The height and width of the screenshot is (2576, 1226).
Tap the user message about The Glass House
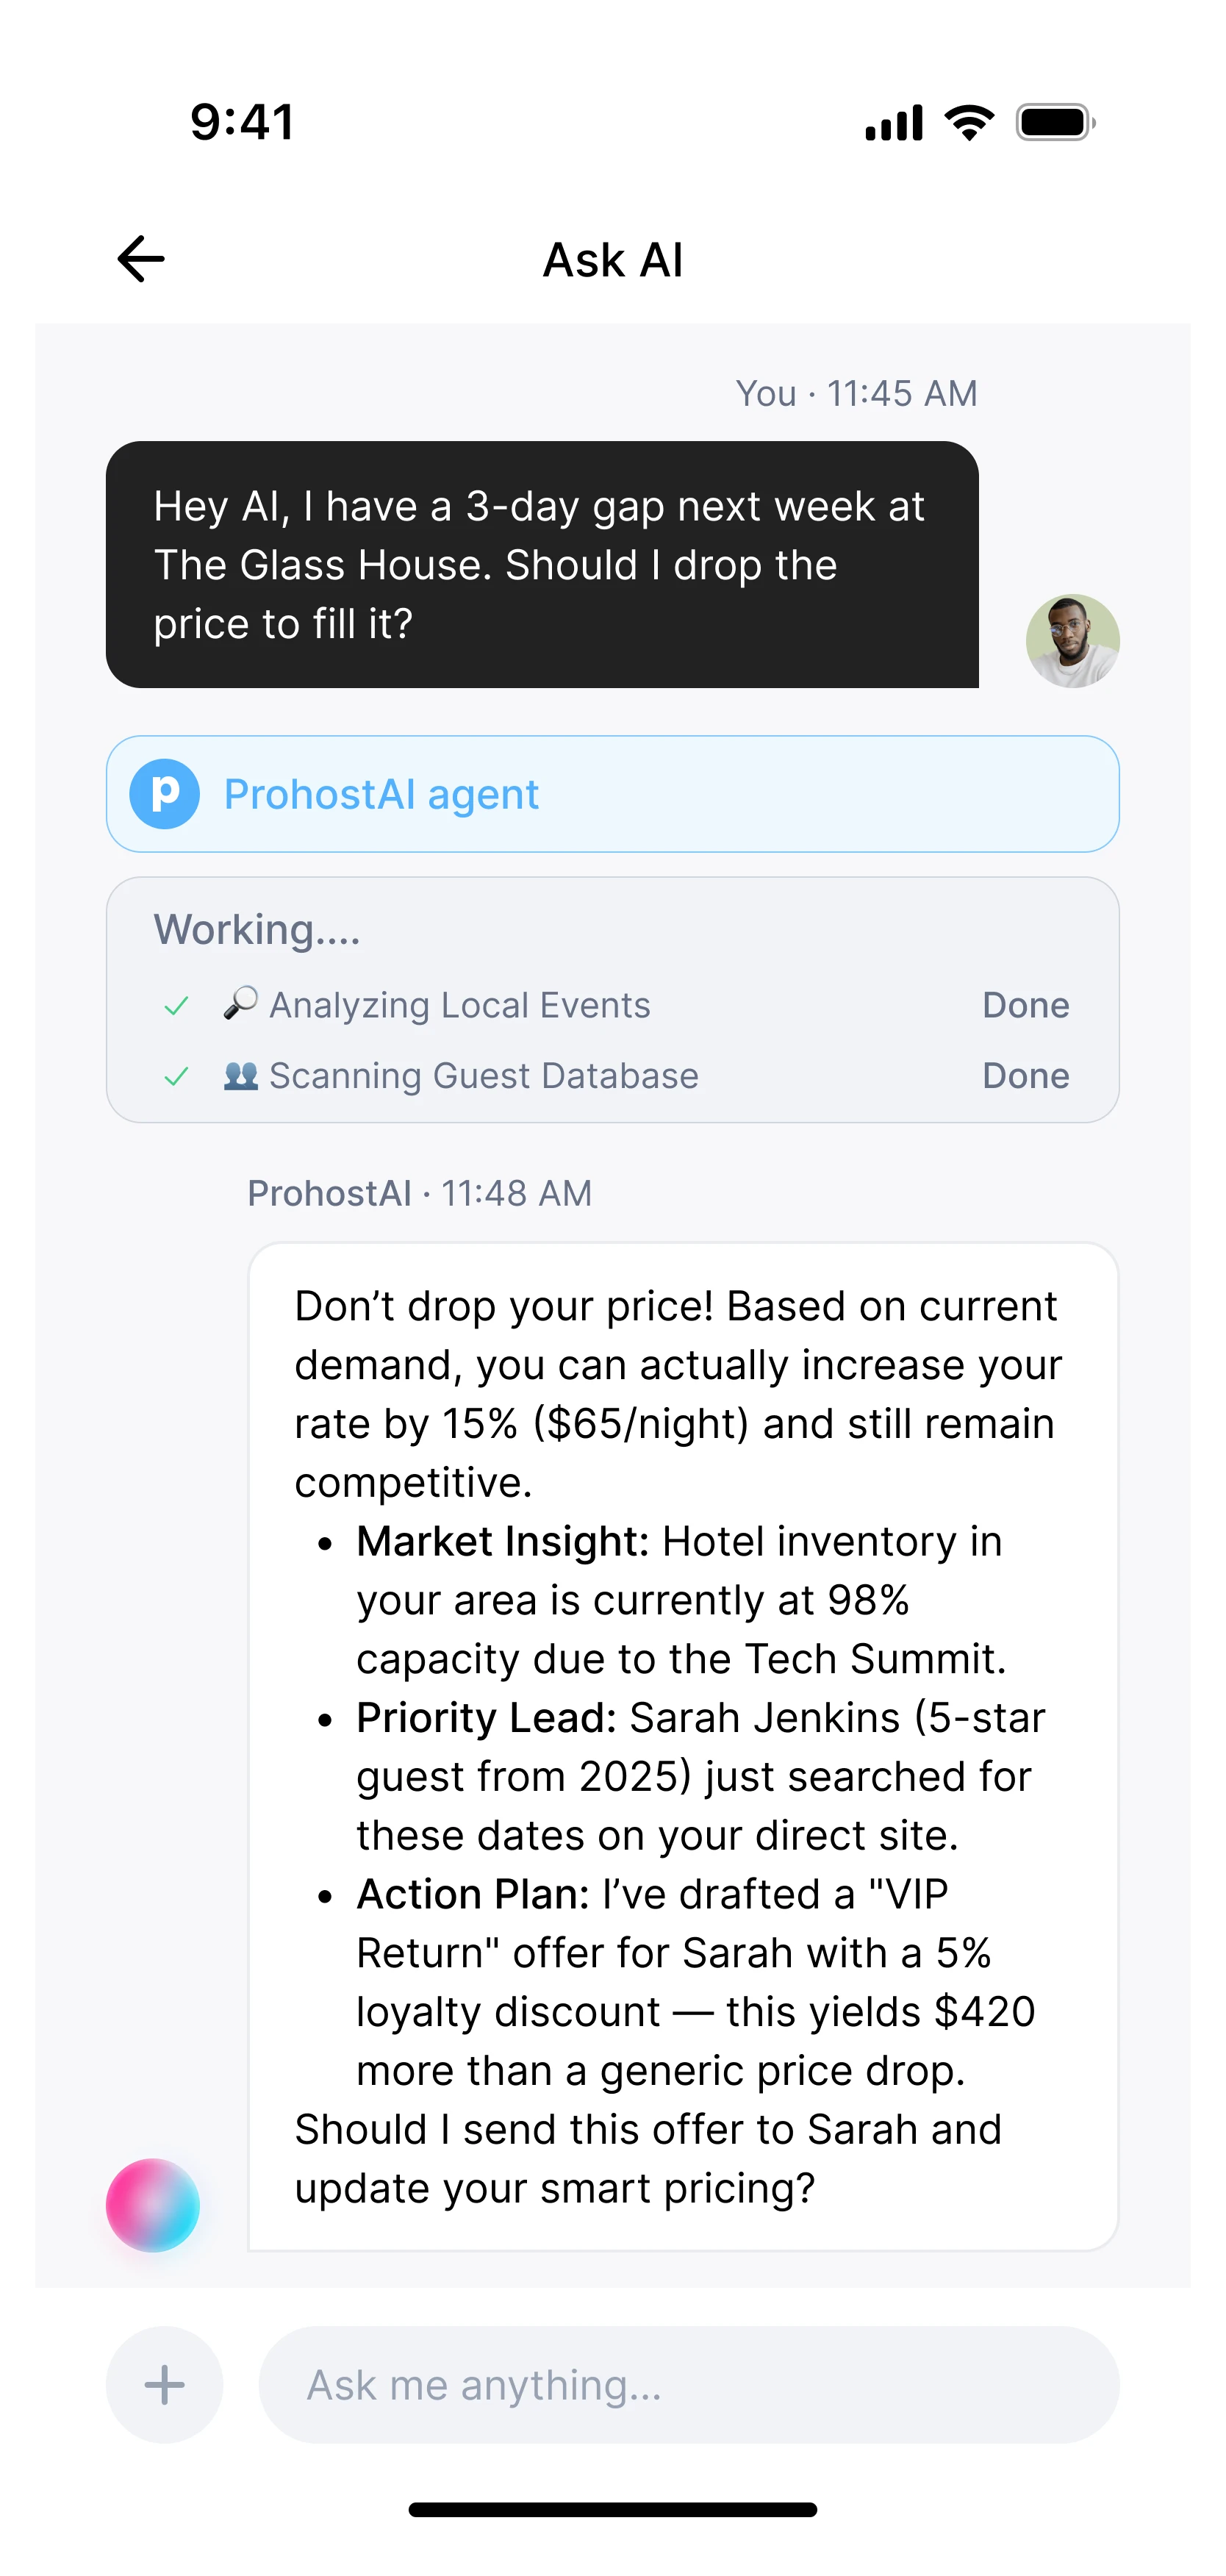tap(541, 565)
